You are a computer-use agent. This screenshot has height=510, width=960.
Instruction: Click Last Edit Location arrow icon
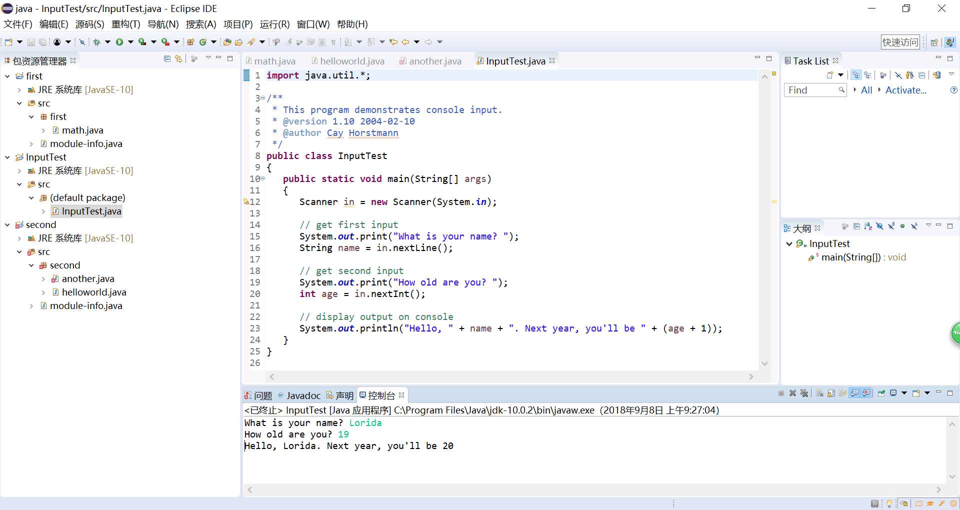[393, 42]
